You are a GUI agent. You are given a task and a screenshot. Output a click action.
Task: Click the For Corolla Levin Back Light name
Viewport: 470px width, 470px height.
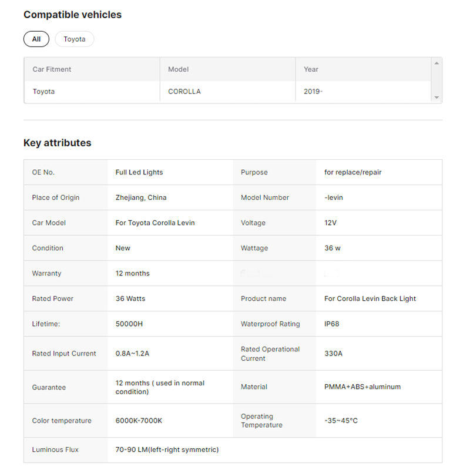click(370, 298)
